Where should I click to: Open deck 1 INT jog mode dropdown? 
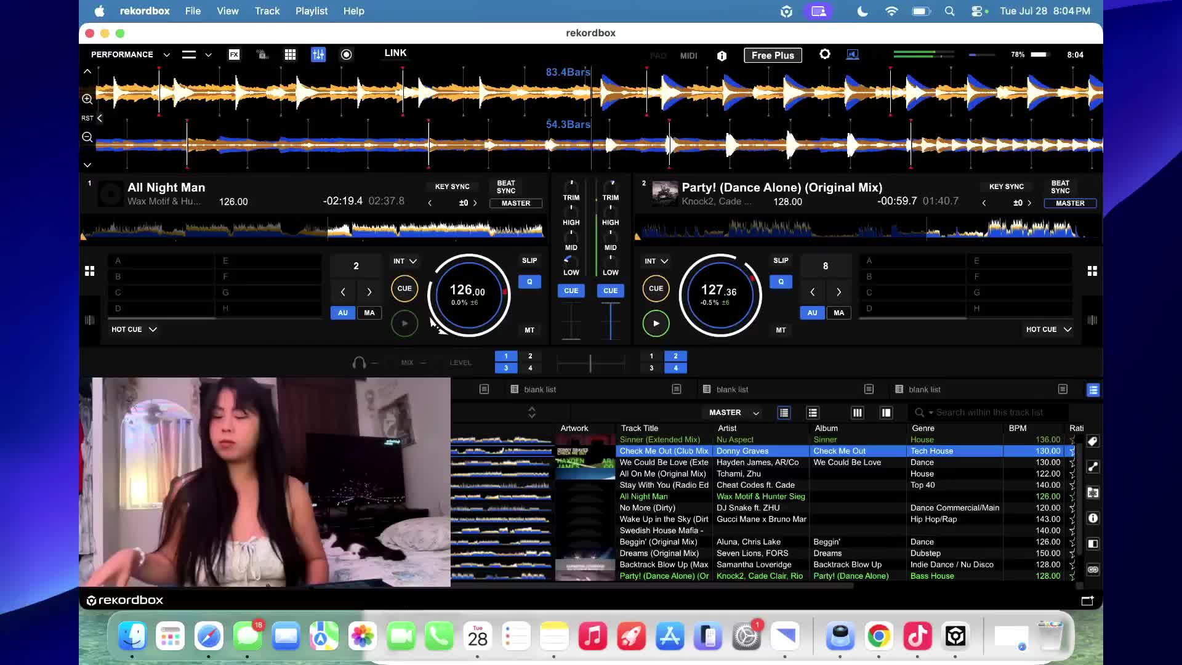coord(405,261)
